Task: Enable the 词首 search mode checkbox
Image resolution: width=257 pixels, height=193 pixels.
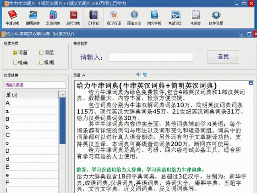Action: tap(15, 52)
